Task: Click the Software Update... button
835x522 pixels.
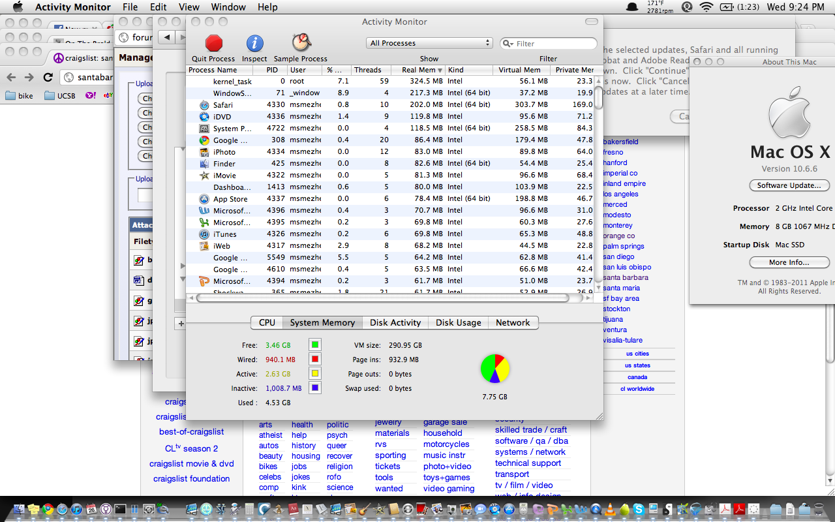Action: click(789, 185)
